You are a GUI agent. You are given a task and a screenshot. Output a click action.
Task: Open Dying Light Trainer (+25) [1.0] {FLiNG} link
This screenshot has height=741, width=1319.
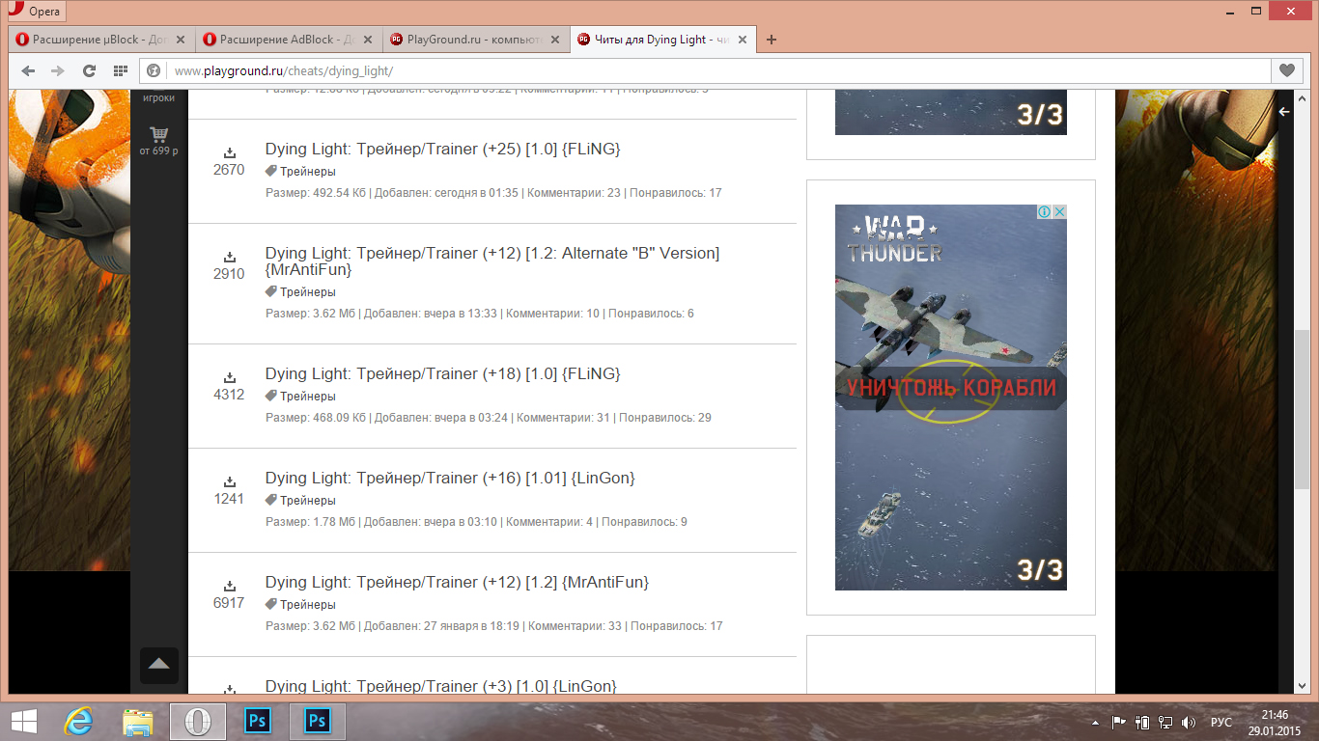pyautogui.click(x=443, y=150)
